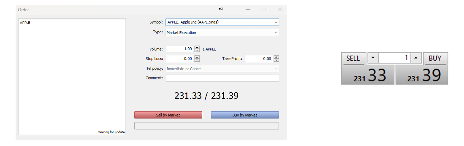Screen dimensions: 464x146
Task: Click the pin icon in title bar
Action: click(221, 9)
